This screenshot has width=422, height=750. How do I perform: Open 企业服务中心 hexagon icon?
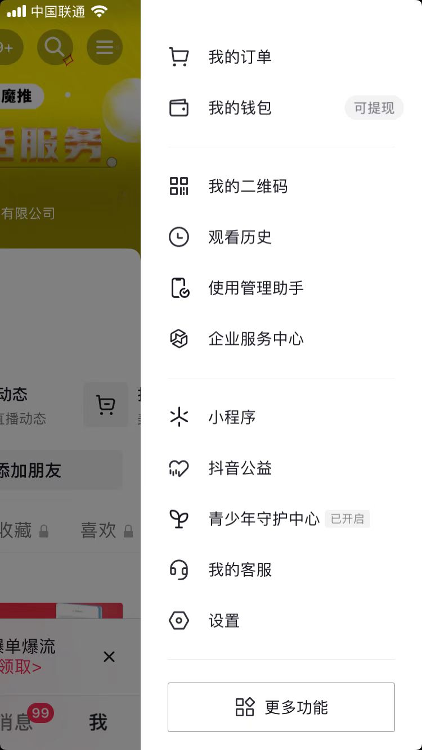click(x=179, y=338)
